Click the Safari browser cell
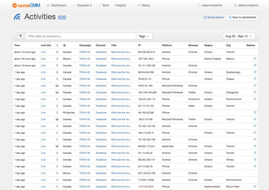The width and height of the screenshot is (269, 190). point(191,106)
